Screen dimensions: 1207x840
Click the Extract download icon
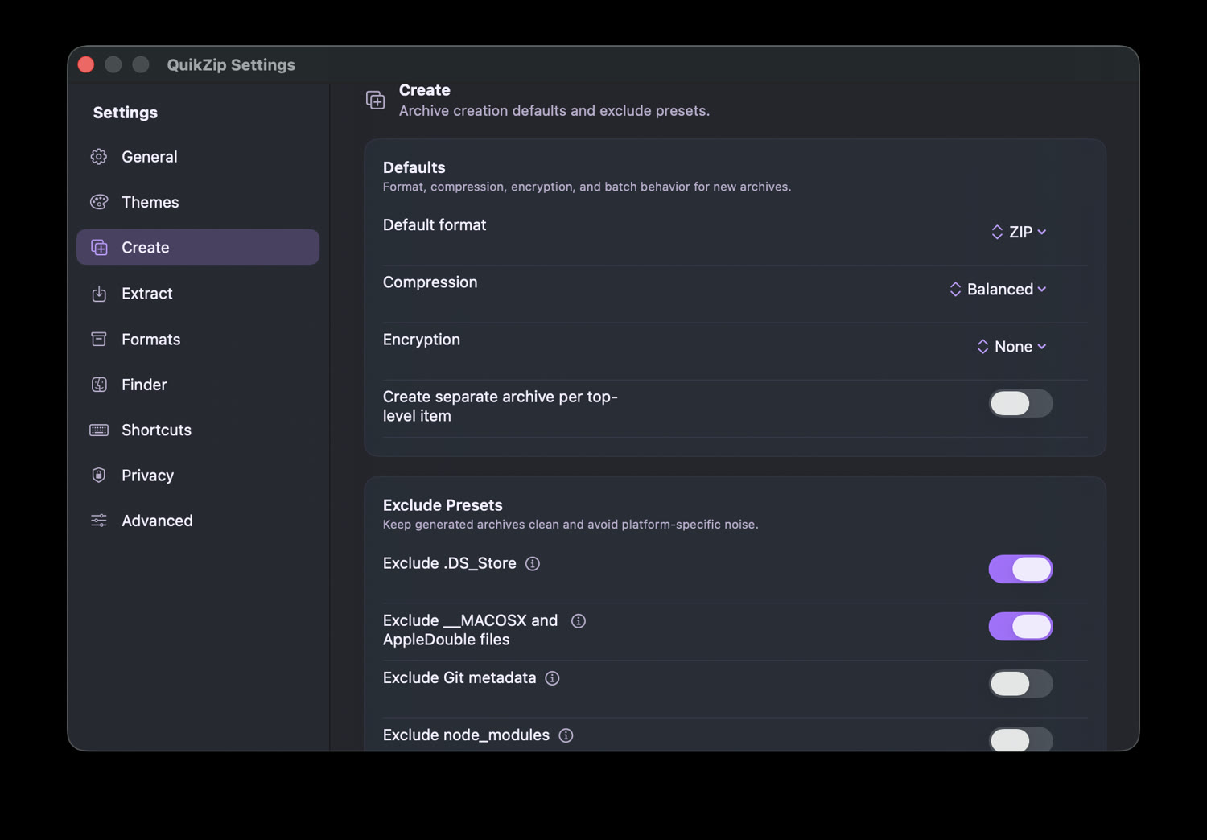[99, 294]
